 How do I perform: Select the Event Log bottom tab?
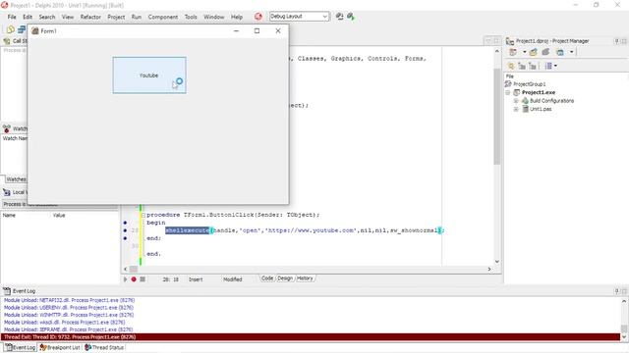(21, 347)
